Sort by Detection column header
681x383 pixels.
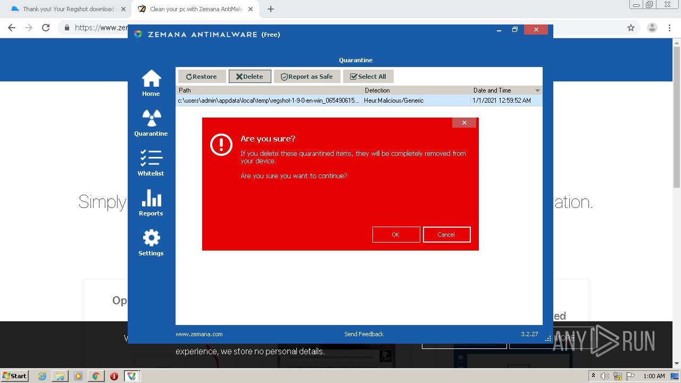click(x=417, y=90)
